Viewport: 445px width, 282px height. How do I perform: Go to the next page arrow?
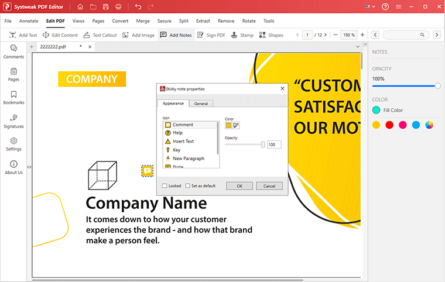[x=326, y=35]
